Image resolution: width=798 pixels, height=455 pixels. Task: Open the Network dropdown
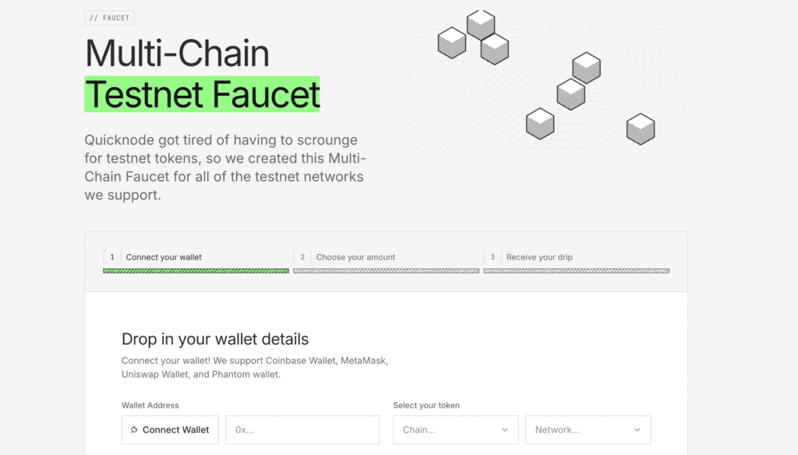[x=580, y=430]
